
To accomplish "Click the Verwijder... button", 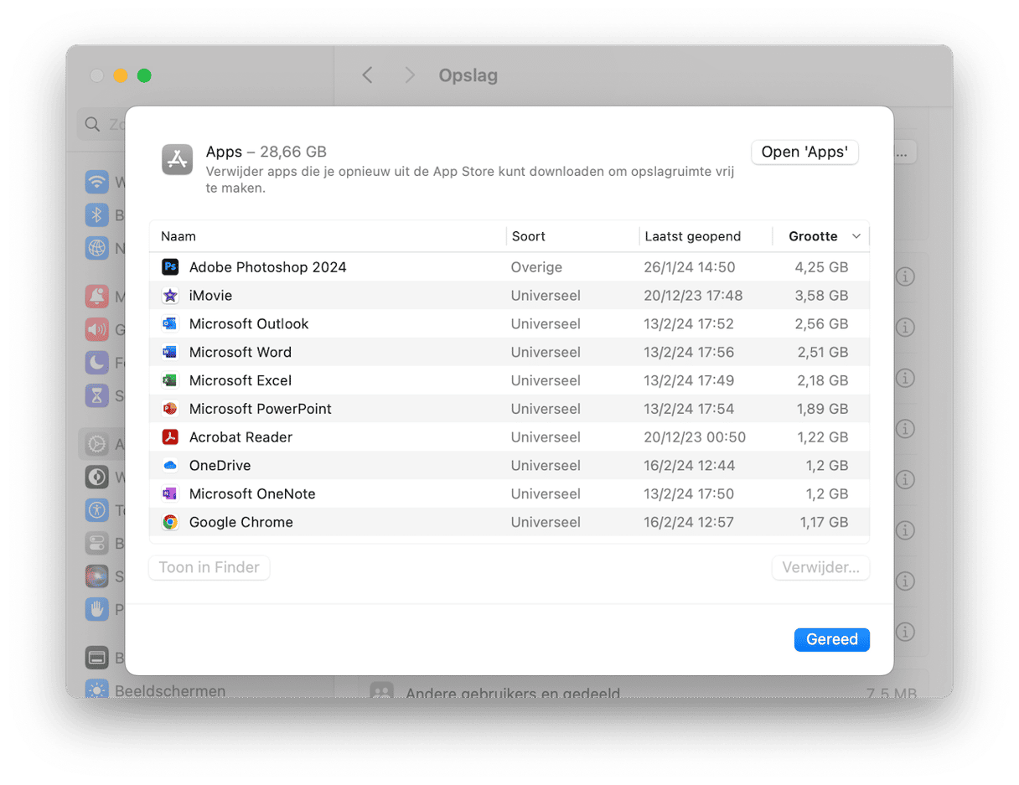I will click(820, 567).
